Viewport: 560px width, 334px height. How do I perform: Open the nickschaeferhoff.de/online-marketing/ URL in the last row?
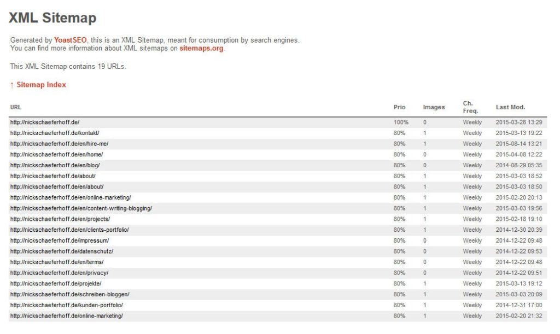(x=66, y=316)
